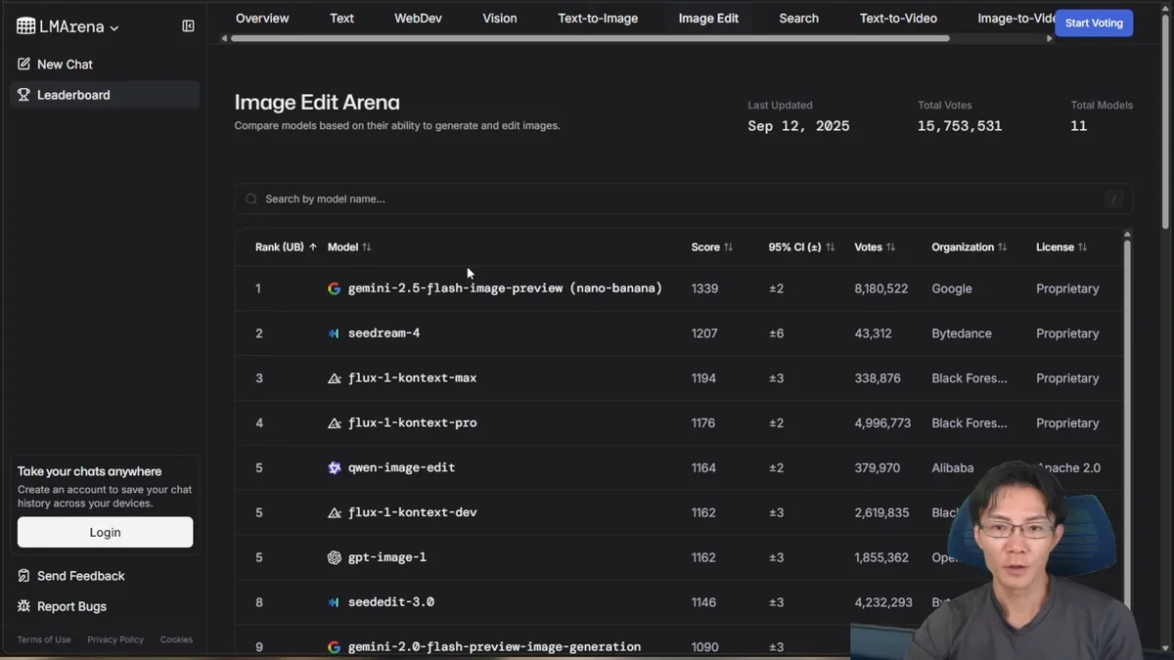
Task: Click the search by model name field
Action: point(683,198)
